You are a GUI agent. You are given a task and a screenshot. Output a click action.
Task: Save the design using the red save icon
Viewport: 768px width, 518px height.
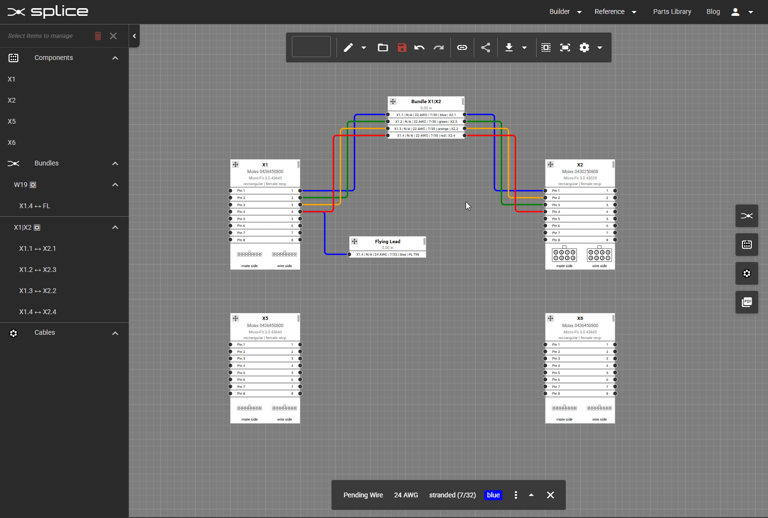402,47
